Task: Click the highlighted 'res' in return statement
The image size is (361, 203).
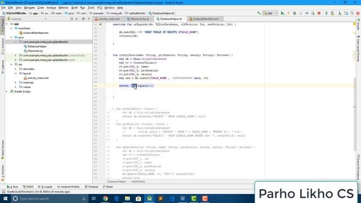Action: 134,86
